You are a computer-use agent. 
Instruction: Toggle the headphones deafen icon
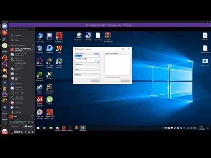pyautogui.click(x=29, y=132)
